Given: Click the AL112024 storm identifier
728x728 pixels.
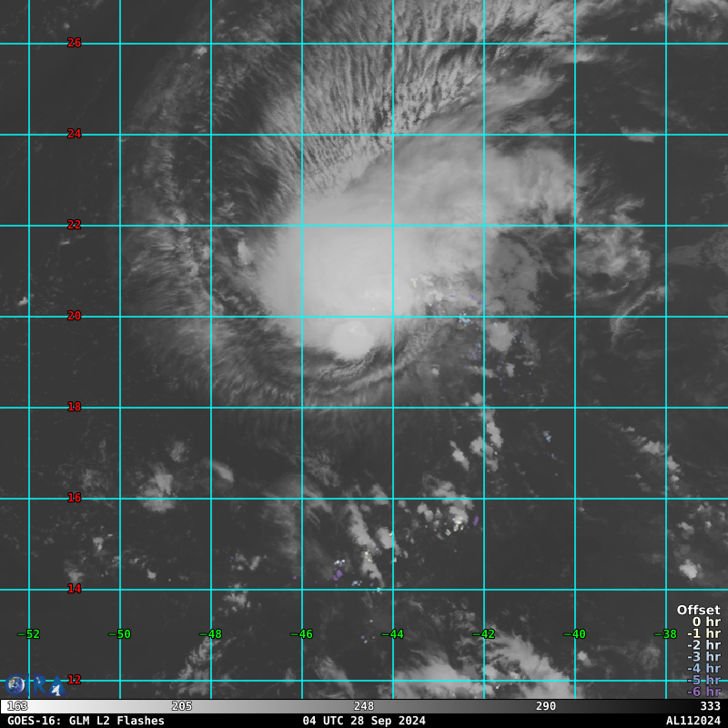Looking at the screenshot, I should pos(693,721).
